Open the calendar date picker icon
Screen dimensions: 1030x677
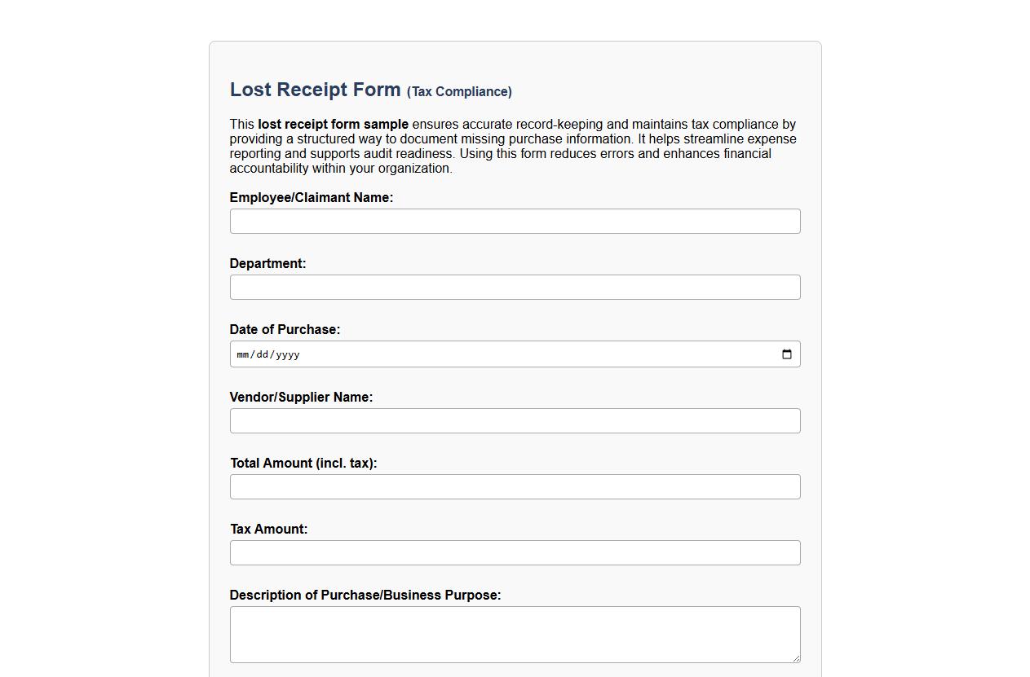786,354
